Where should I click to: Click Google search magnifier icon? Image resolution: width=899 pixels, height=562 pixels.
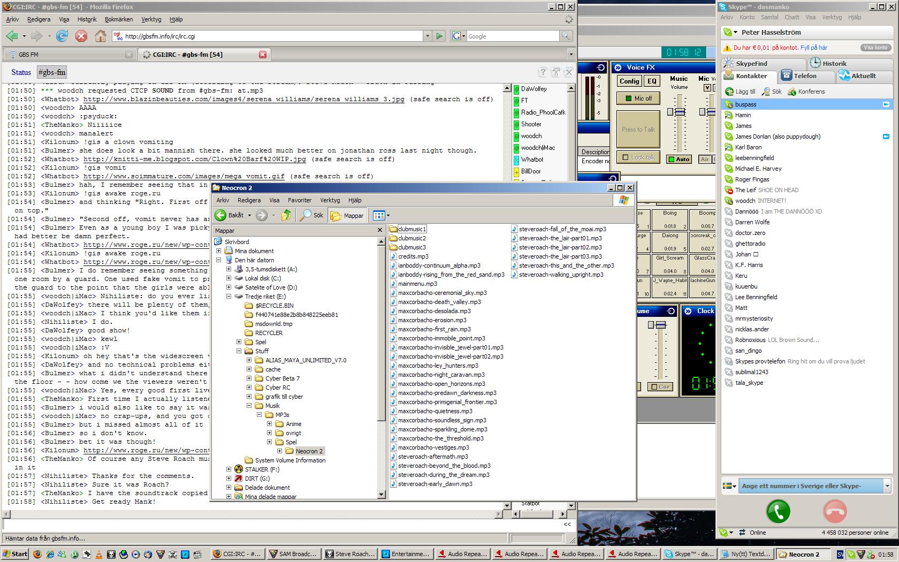tap(566, 36)
